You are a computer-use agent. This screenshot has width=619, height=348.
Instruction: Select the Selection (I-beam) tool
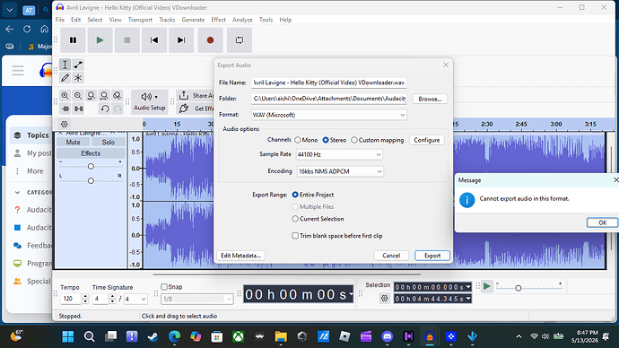(x=65, y=65)
